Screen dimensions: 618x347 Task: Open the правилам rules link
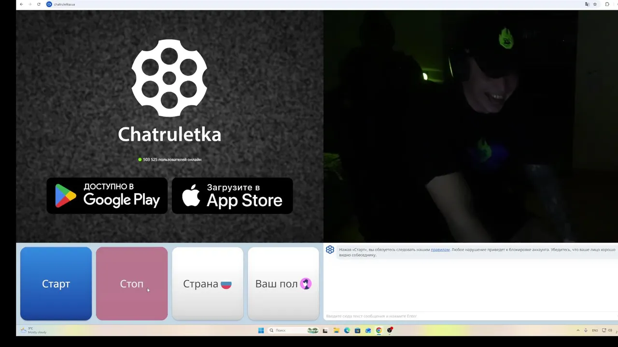click(440, 250)
